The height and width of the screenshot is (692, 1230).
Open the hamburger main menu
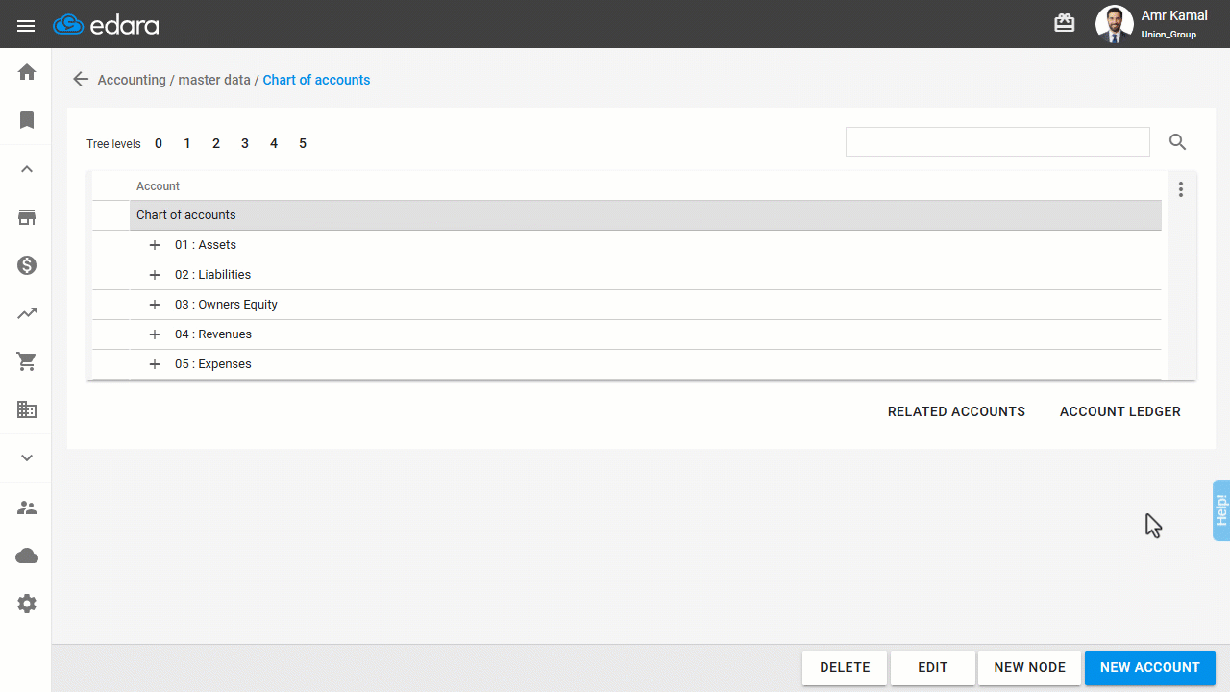(x=26, y=26)
